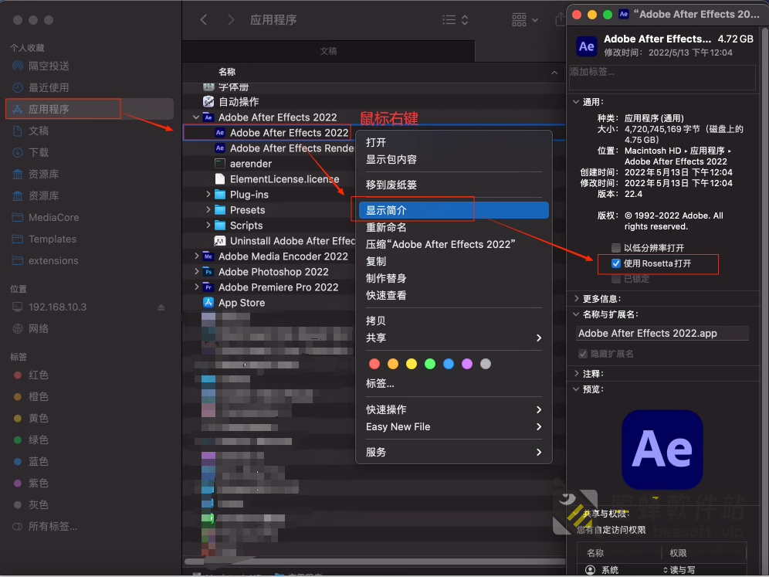Screen dimensions: 769x577
Task: Open the extensions sidebar folder
Action: click(x=53, y=260)
